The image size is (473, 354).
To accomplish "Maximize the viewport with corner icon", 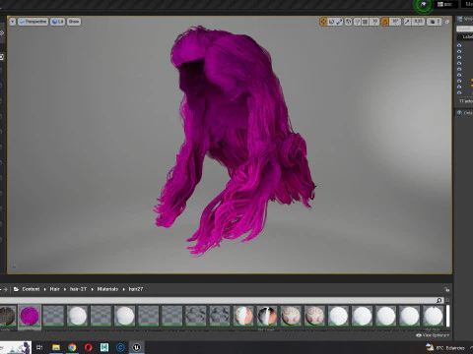I will pyautogui.click(x=447, y=22).
